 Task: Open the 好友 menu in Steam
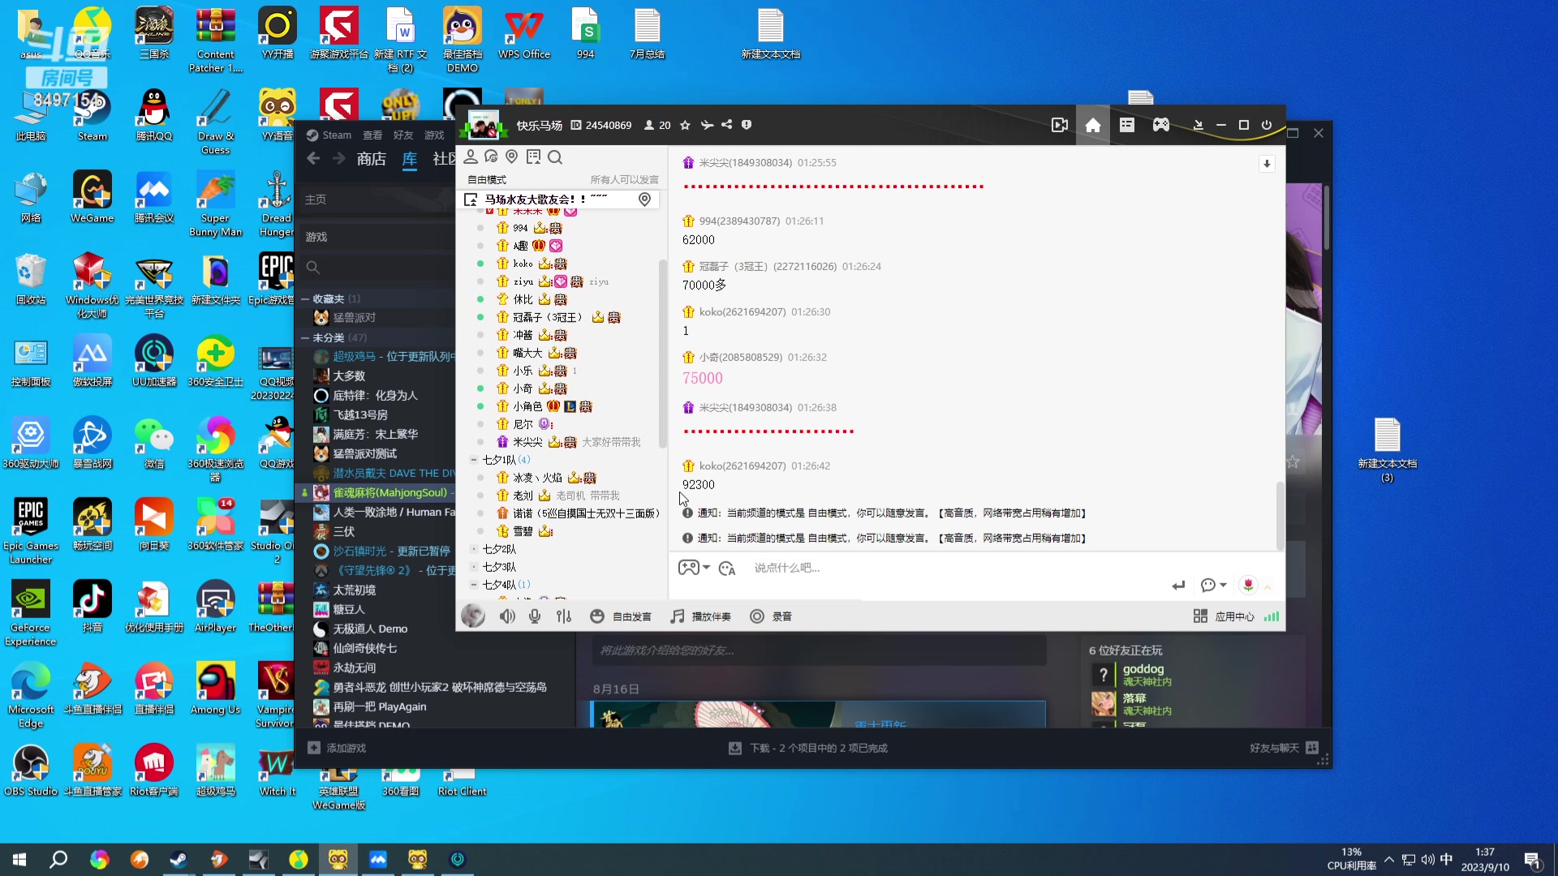(403, 135)
